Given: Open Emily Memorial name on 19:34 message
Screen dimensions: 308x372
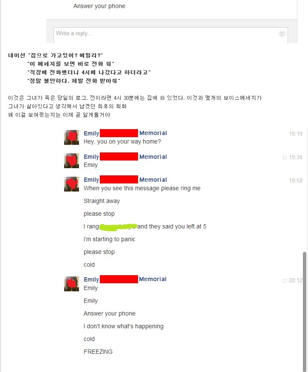Looking at the screenshot, I should click(x=125, y=157).
